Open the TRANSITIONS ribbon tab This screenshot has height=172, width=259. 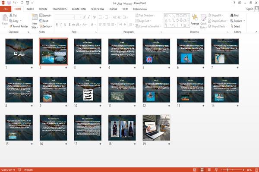60,9
